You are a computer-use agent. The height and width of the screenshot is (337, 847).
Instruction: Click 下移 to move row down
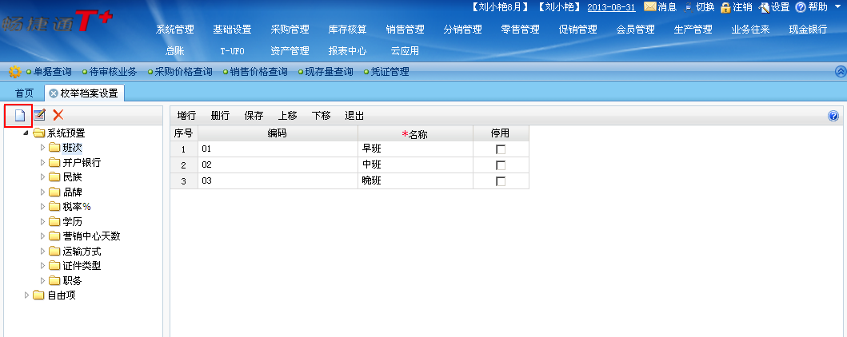pos(322,115)
